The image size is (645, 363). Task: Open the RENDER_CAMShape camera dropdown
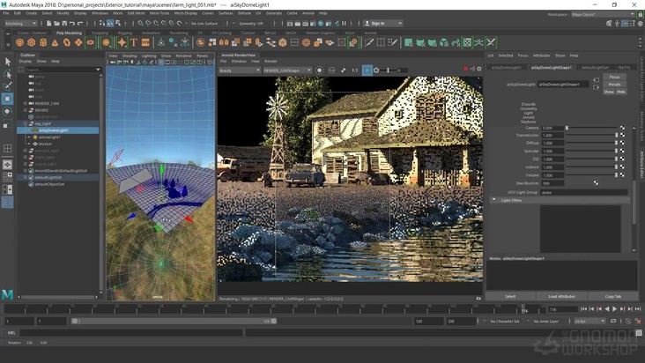(x=287, y=70)
